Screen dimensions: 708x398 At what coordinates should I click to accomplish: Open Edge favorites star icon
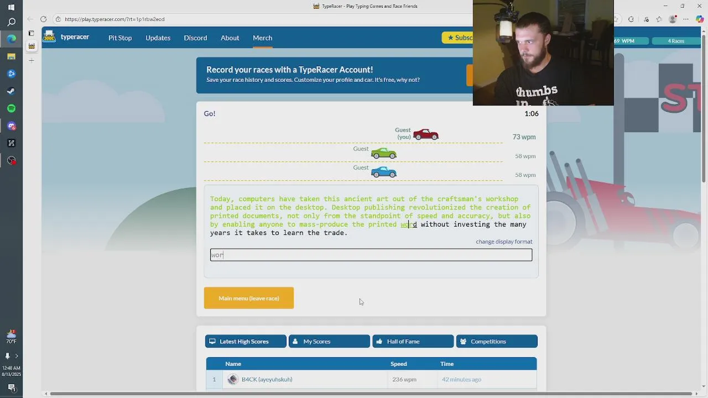pyautogui.click(x=659, y=19)
